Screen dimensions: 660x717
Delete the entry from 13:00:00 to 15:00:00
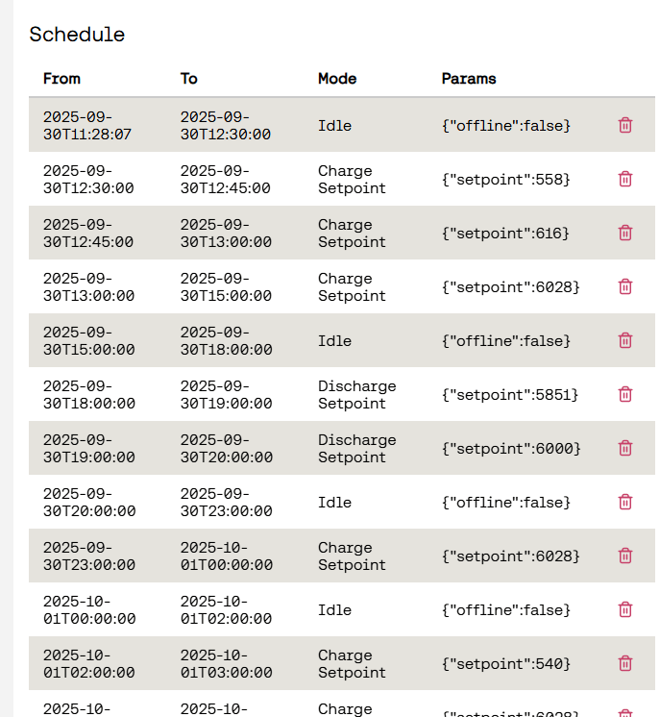tap(625, 286)
